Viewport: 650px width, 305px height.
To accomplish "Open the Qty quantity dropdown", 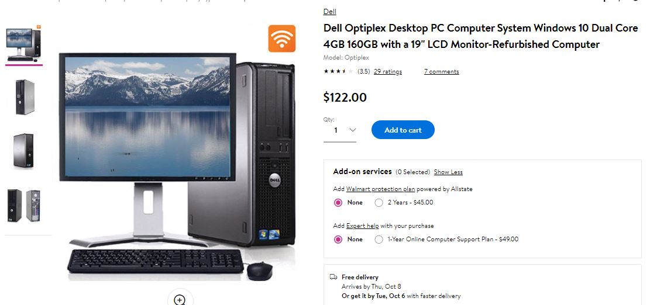I will pos(340,130).
